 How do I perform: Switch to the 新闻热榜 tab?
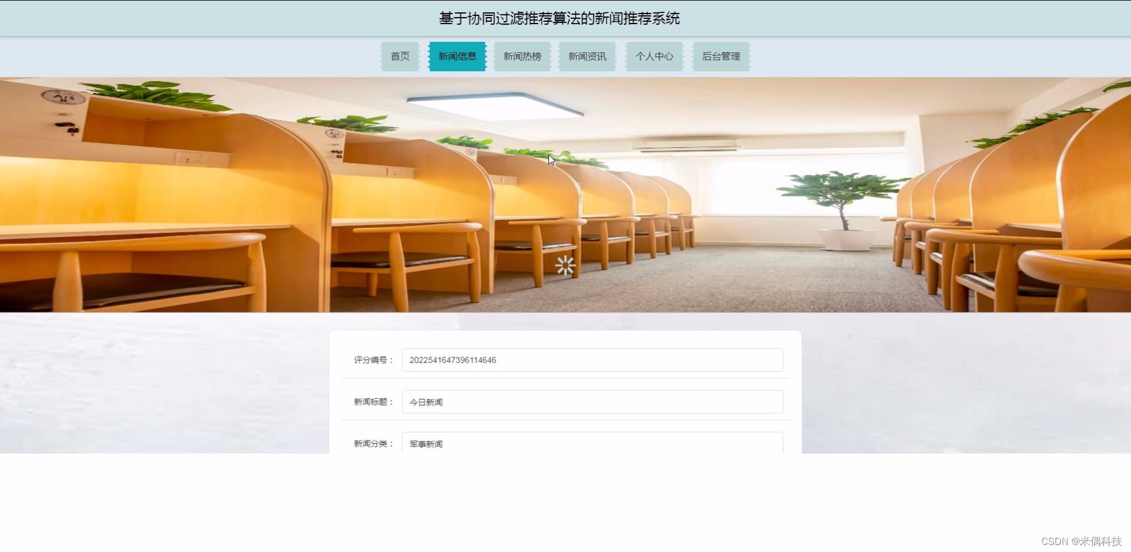pos(522,56)
